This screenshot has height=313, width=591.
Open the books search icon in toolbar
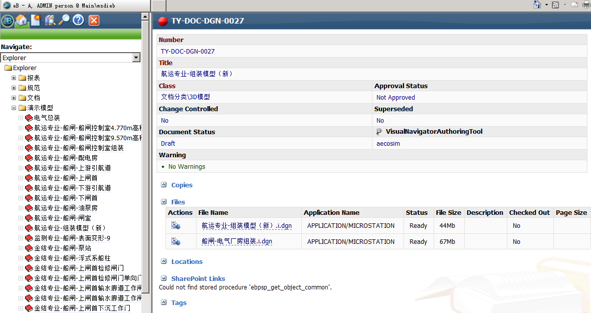tap(50, 21)
